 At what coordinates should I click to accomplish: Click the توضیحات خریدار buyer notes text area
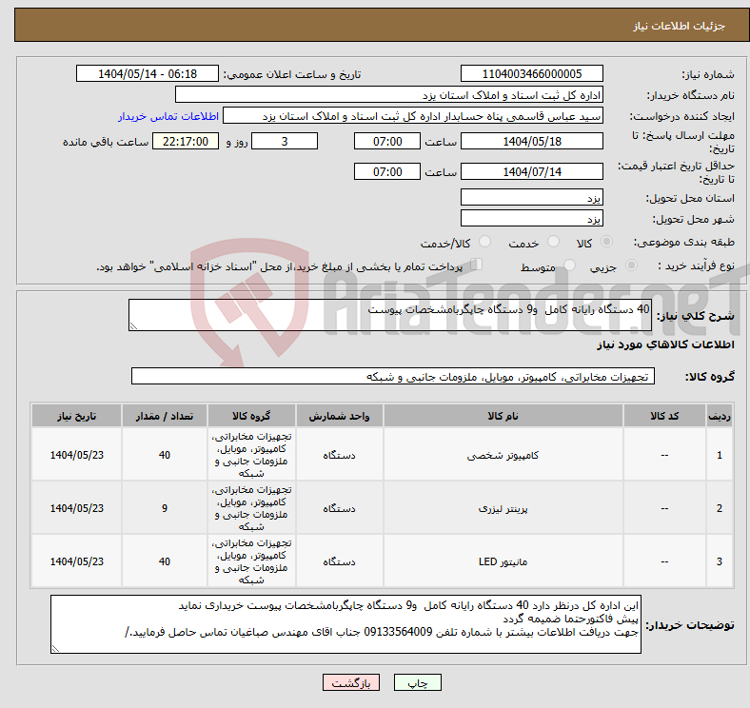coord(345,624)
